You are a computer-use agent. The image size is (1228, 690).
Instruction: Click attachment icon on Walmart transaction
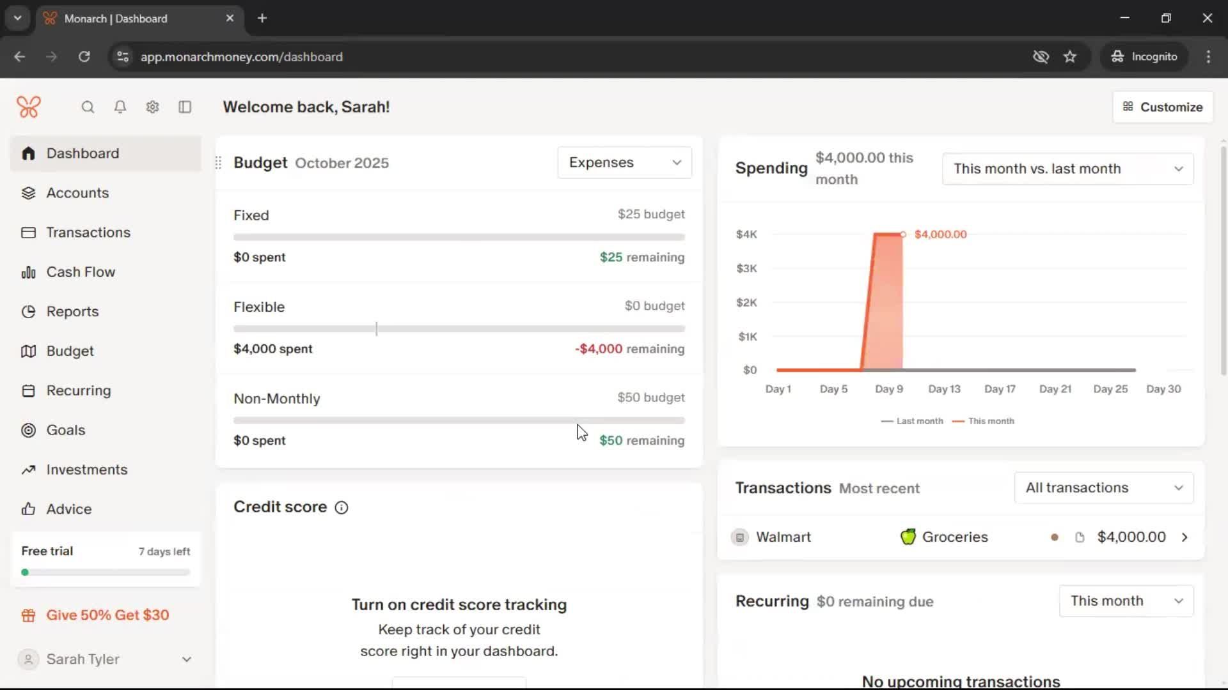click(x=1080, y=537)
